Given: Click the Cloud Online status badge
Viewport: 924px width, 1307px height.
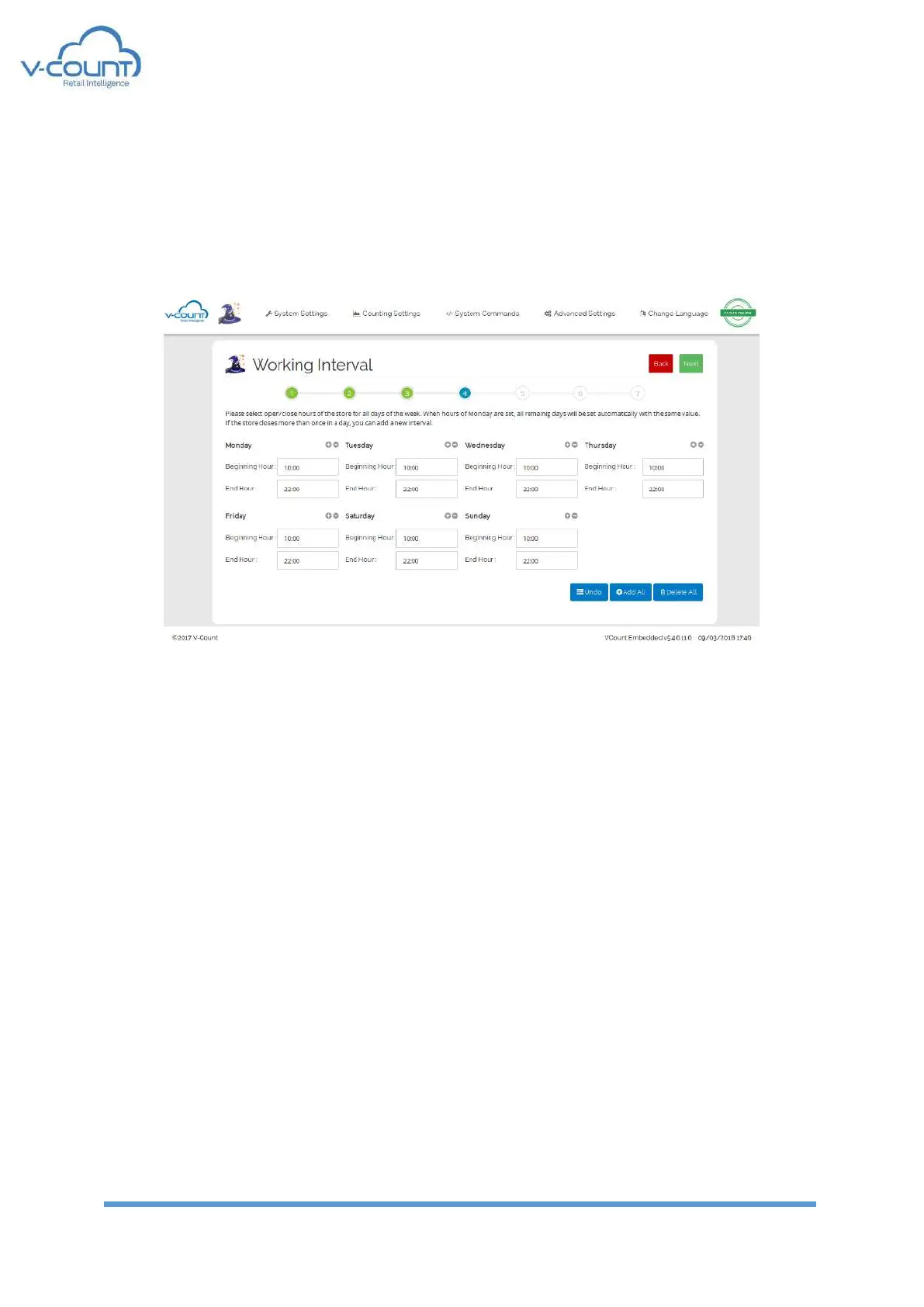Looking at the screenshot, I should pyautogui.click(x=738, y=313).
